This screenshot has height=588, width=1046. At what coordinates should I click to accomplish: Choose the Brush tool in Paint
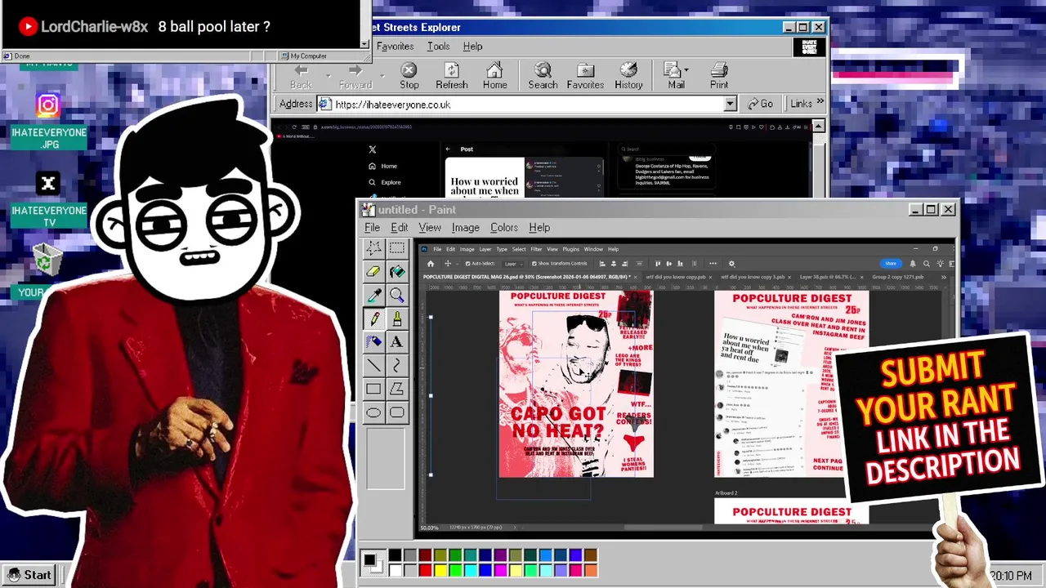(x=397, y=318)
